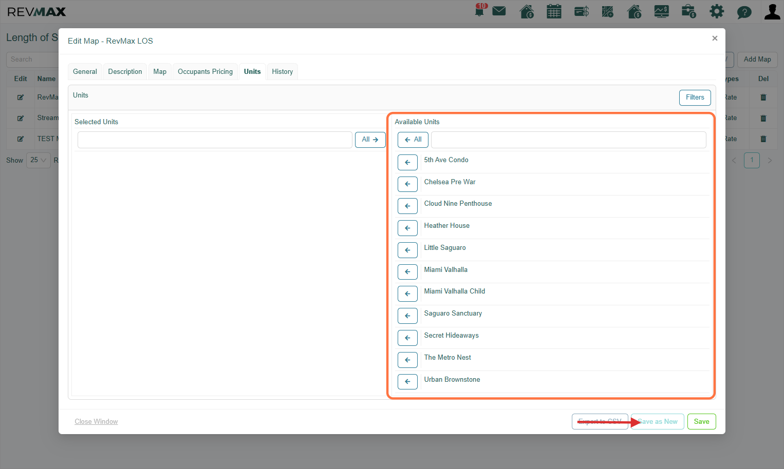Select Saguaro Sanctuary using its arrow
The width and height of the screenshot is (784, 469).
407,316
